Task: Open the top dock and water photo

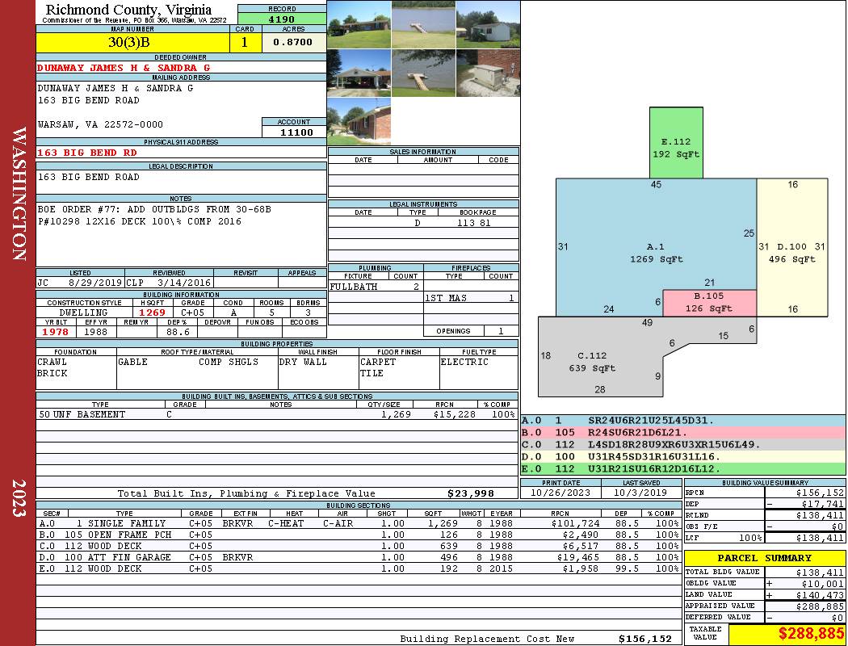Action: tap(423, 24)
